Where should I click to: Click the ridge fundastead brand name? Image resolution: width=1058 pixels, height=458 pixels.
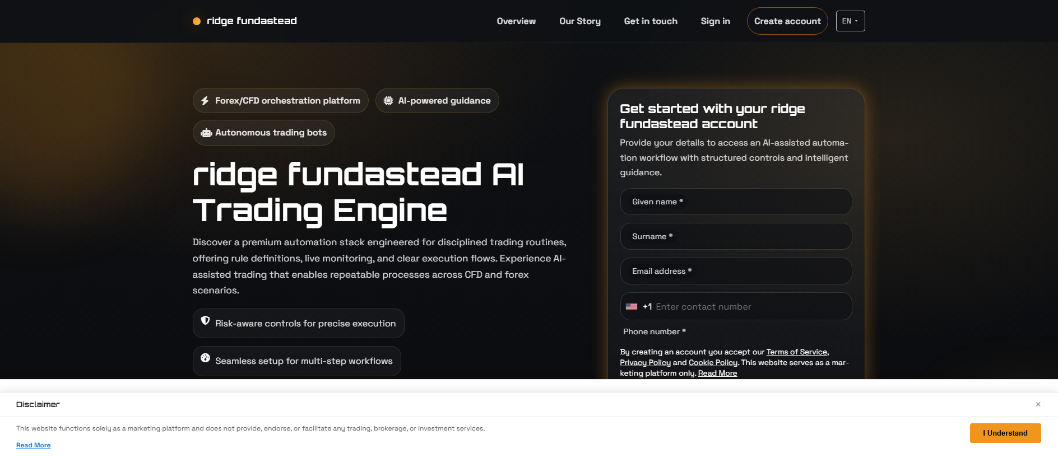tap(252, 21)
